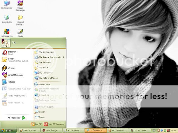
Task: Click the Start button
Action: 8,131
